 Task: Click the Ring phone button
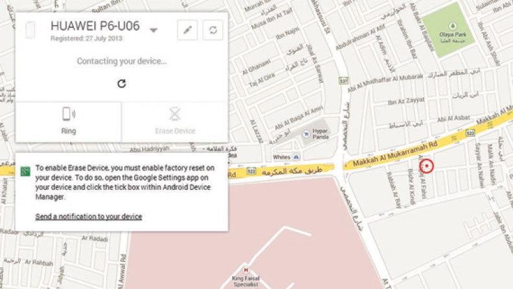(69, 122)
